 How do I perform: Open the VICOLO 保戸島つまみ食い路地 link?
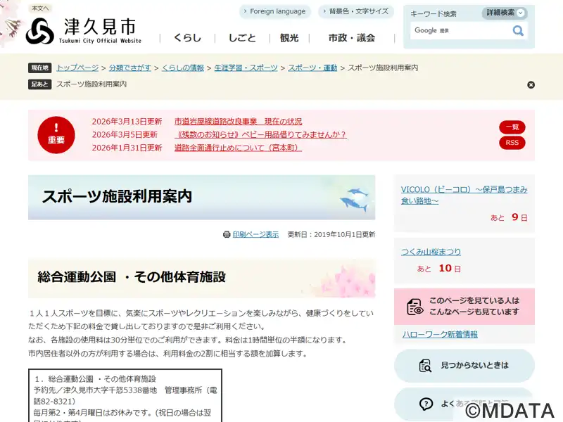click(464, 196)
